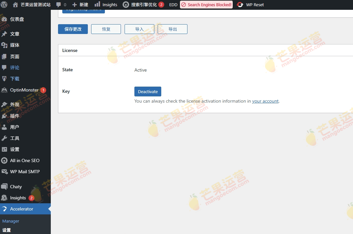Click the WP Reset icon in toolbar
The image size is (353, 234).
tap(240, 5)
